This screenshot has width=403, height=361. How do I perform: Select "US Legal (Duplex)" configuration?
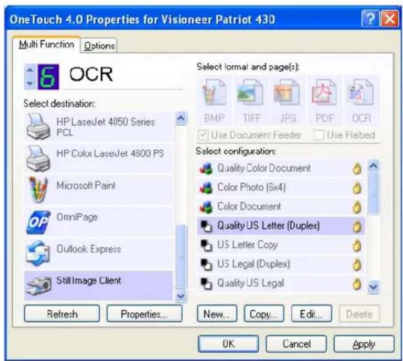click(281, 264)
